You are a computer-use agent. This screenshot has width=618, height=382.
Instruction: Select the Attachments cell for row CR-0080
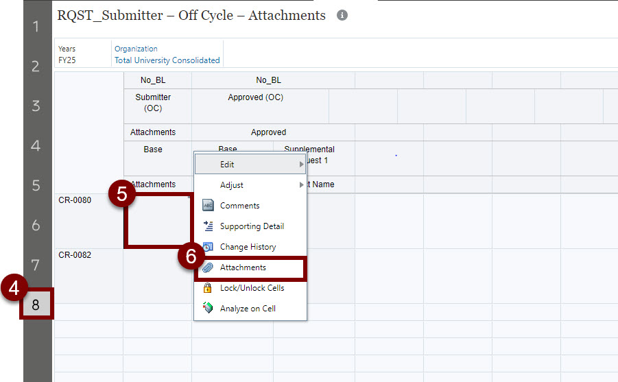(157, 221)
